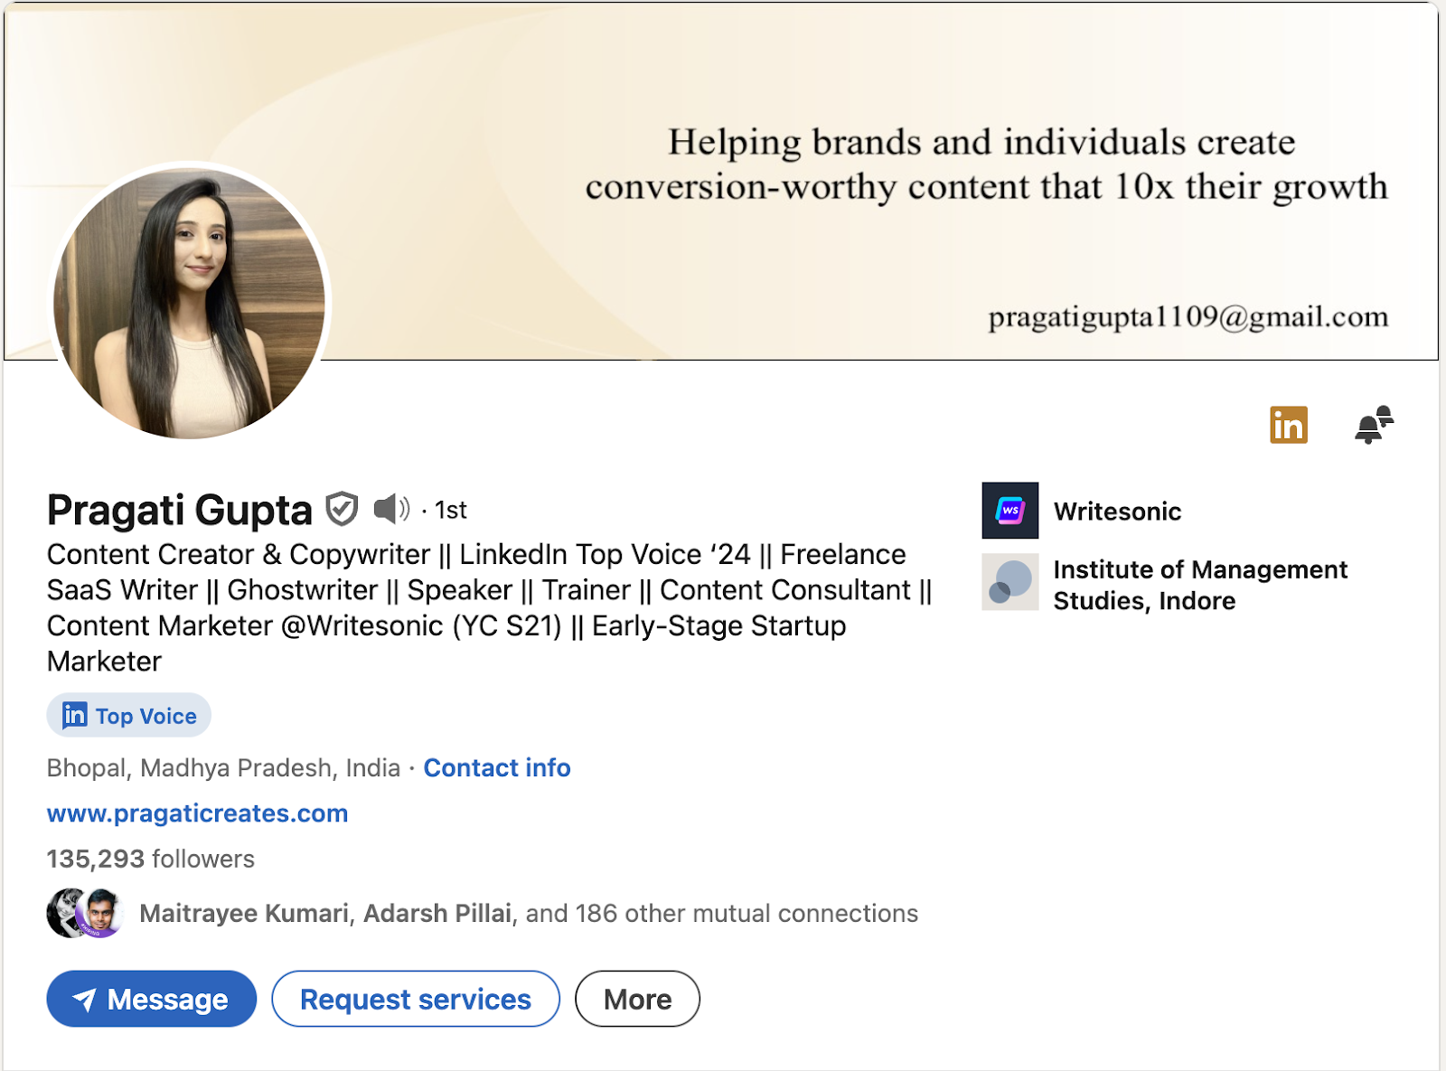Screen dimensions: 1446x1071
Task: Click the banner email pragatigupta1109@gmail.com
Action: pos(1188,317)
